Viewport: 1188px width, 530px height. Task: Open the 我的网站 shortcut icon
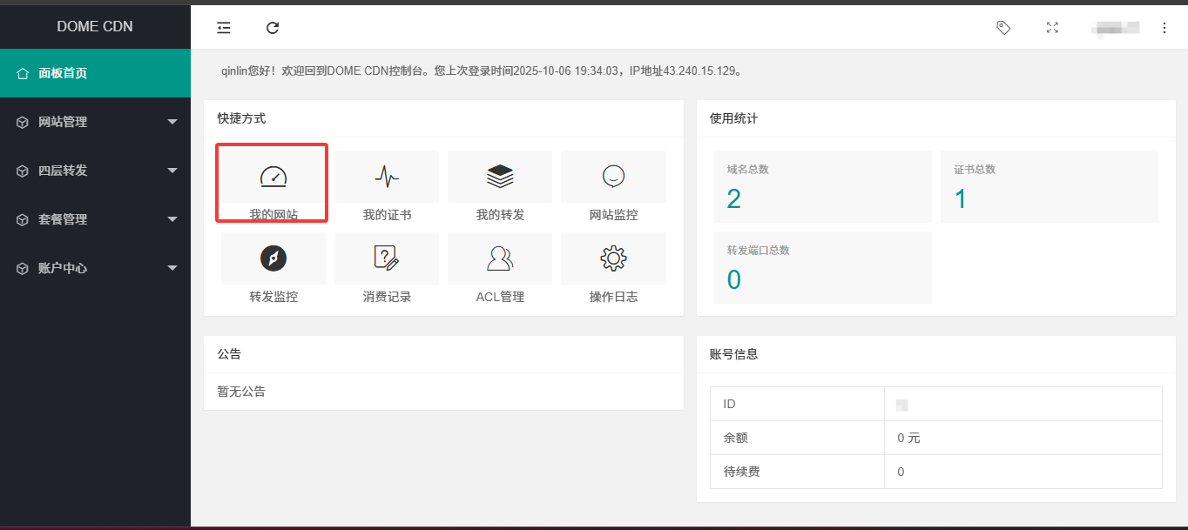[273, 178]
